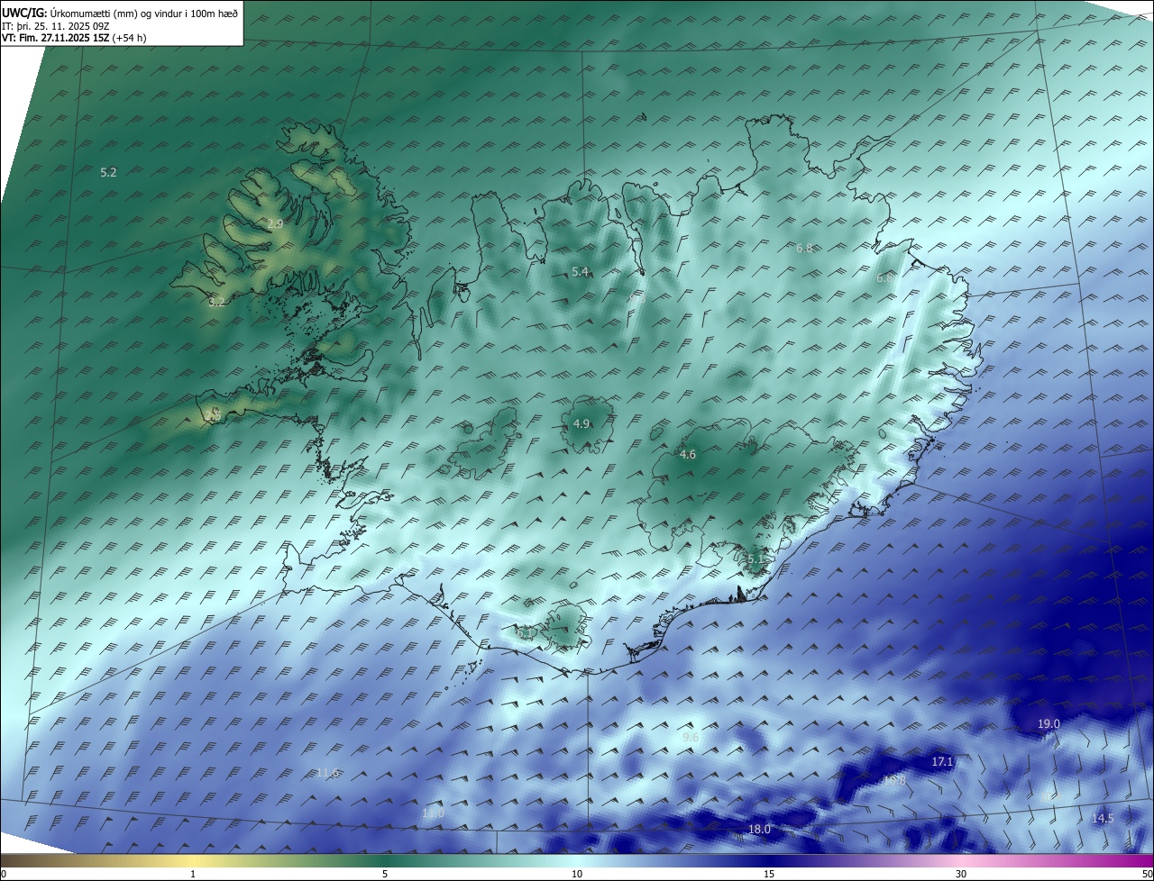1154x881 pixels.
Task: Pick the pink band above tick 30
Action: (x=961, y=860)
